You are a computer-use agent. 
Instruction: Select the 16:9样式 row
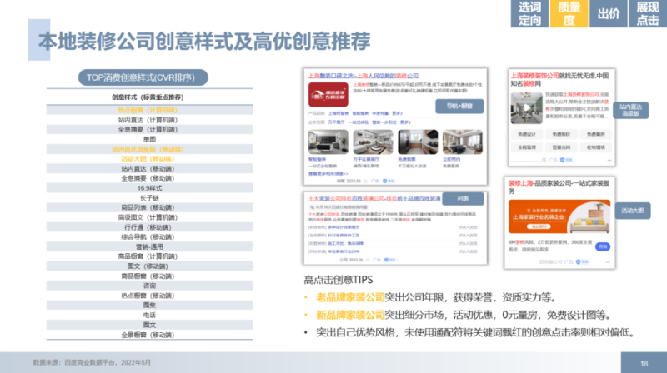[149, 188]
